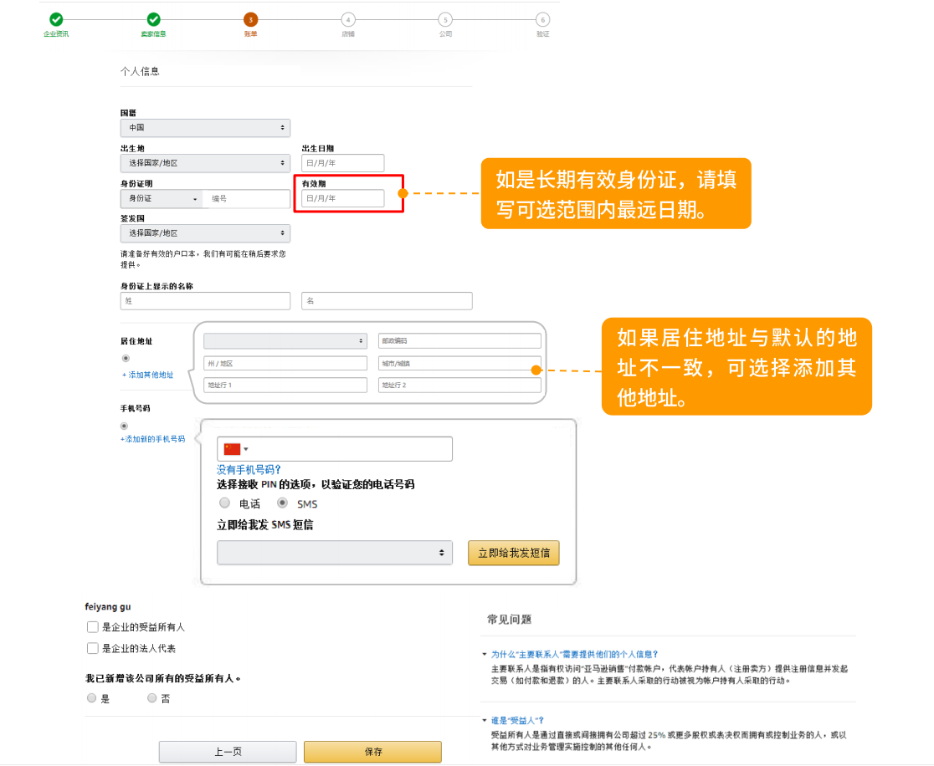The width and height of the screenshot is (934, 766).
Task: Select the 手机号码 default phone radio
Action: coord(124,426)
